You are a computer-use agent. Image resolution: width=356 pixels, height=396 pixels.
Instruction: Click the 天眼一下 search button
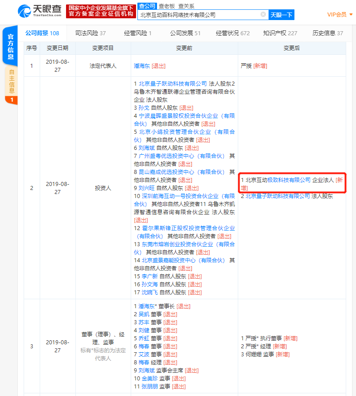(x=281, y=15)
